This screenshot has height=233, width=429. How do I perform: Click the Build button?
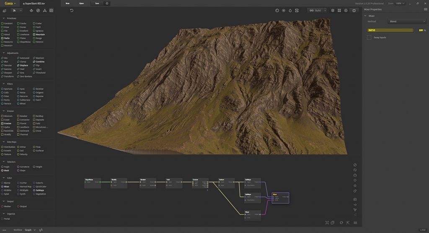[x=315, y=10]
